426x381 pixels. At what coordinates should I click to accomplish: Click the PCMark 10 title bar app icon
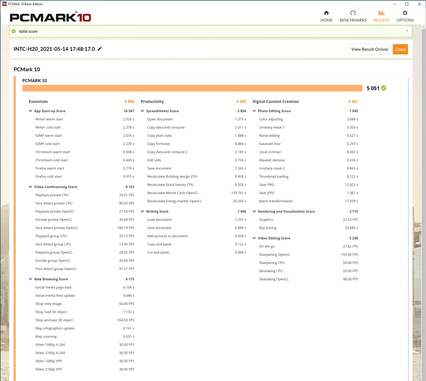coord(5,4)
